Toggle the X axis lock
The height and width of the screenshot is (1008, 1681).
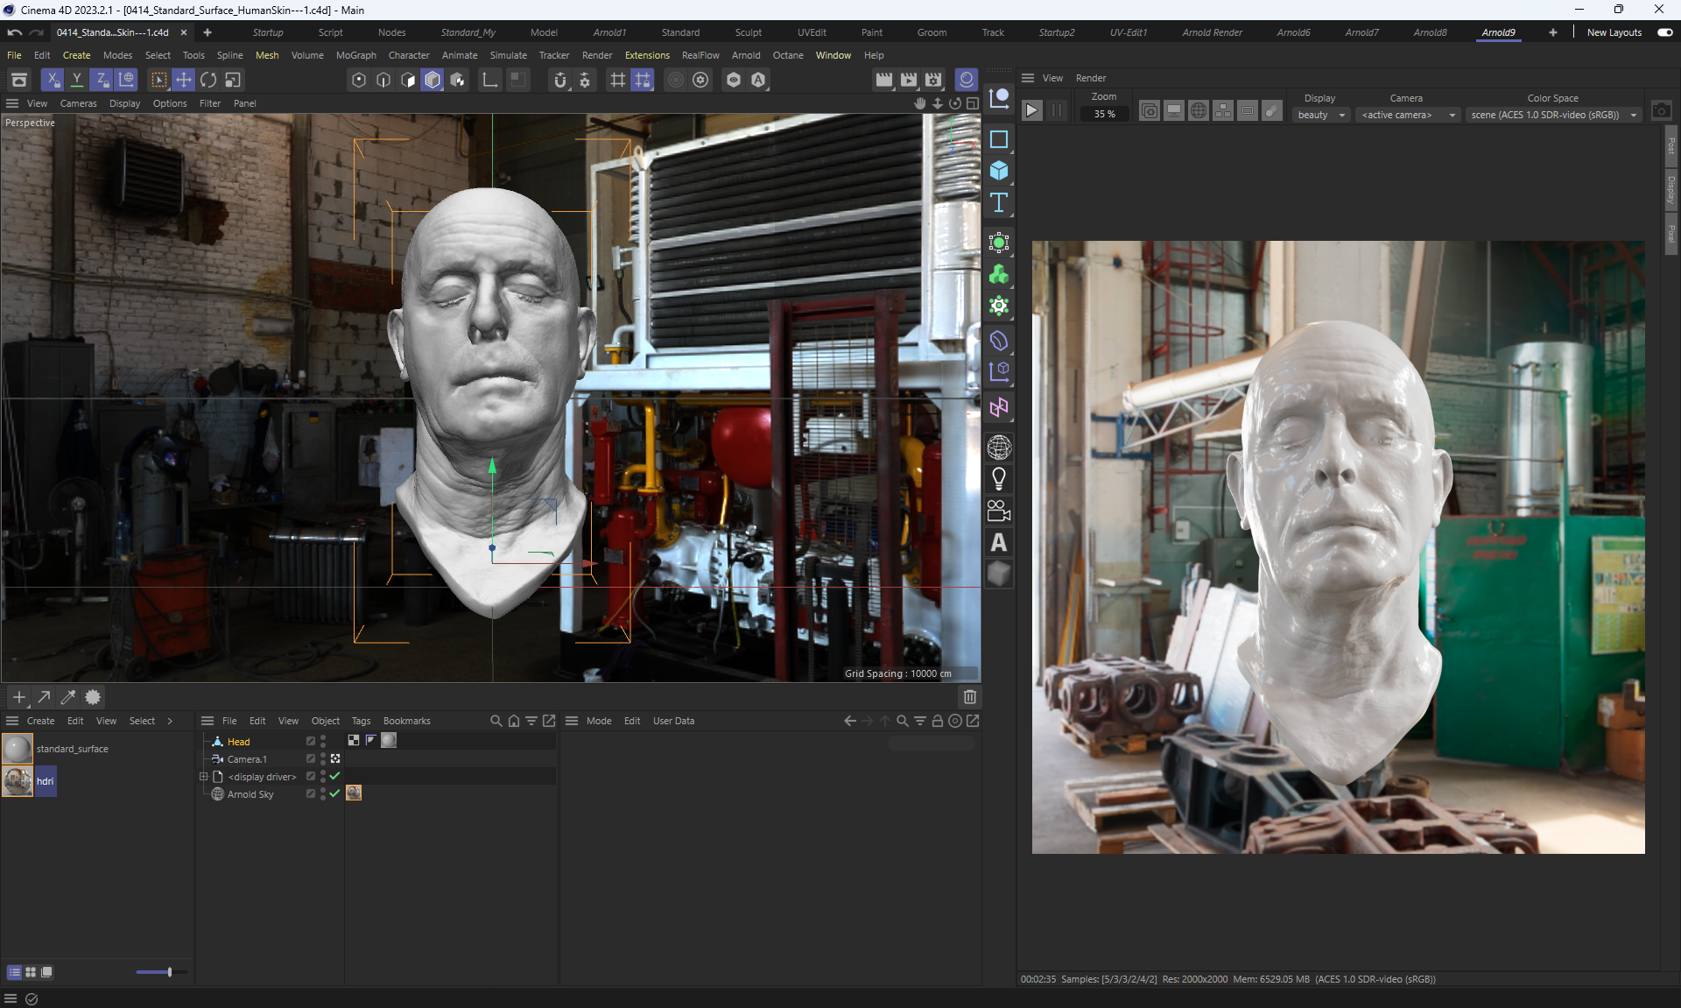pyautogui.click(x=53, y=80)
